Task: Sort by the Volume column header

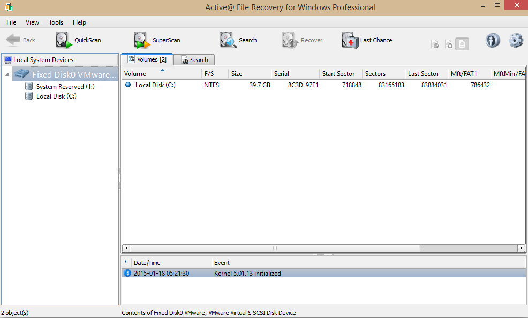Action: (x=162, y=74)
